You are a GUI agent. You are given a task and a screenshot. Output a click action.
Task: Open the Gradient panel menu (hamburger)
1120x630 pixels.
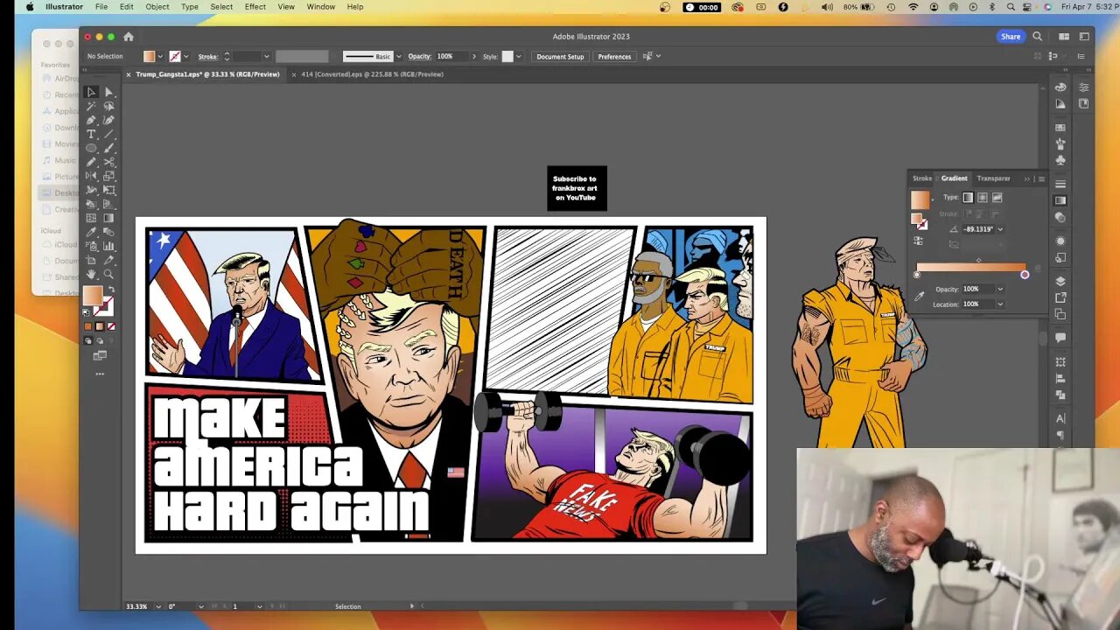(x=1042, y=178)
